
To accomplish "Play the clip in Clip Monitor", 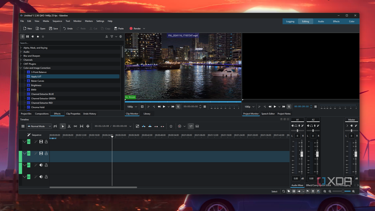I will [x=164, y=106].
